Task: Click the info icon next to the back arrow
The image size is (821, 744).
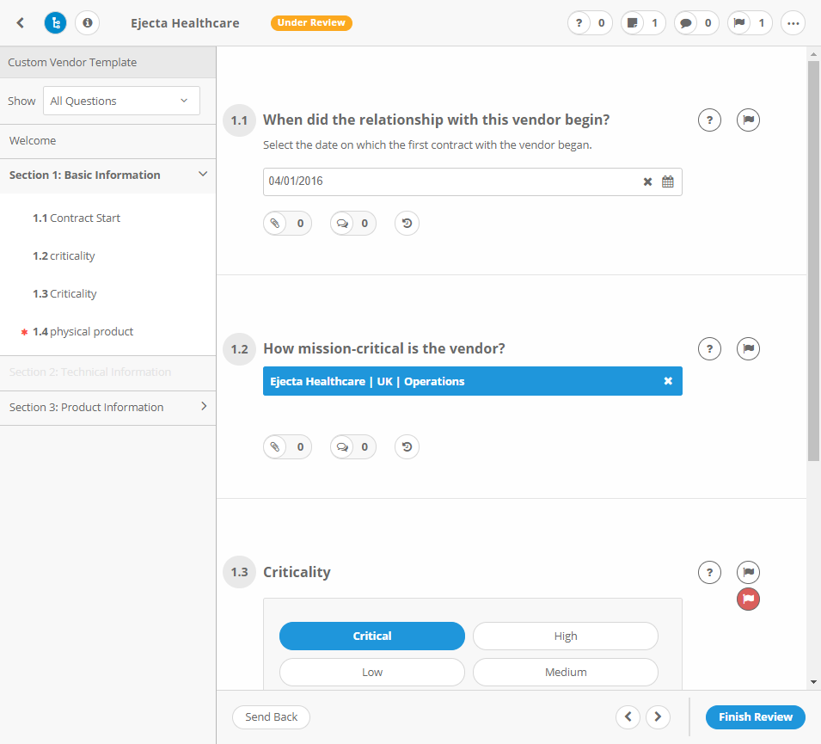Action: point(87,23)
